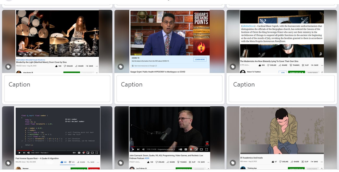Image resolution: width=339 pixels, height=172 pixels.
Task: Click the miniplayer icon in the Carmack video
Action: click(x=196, y=149)
